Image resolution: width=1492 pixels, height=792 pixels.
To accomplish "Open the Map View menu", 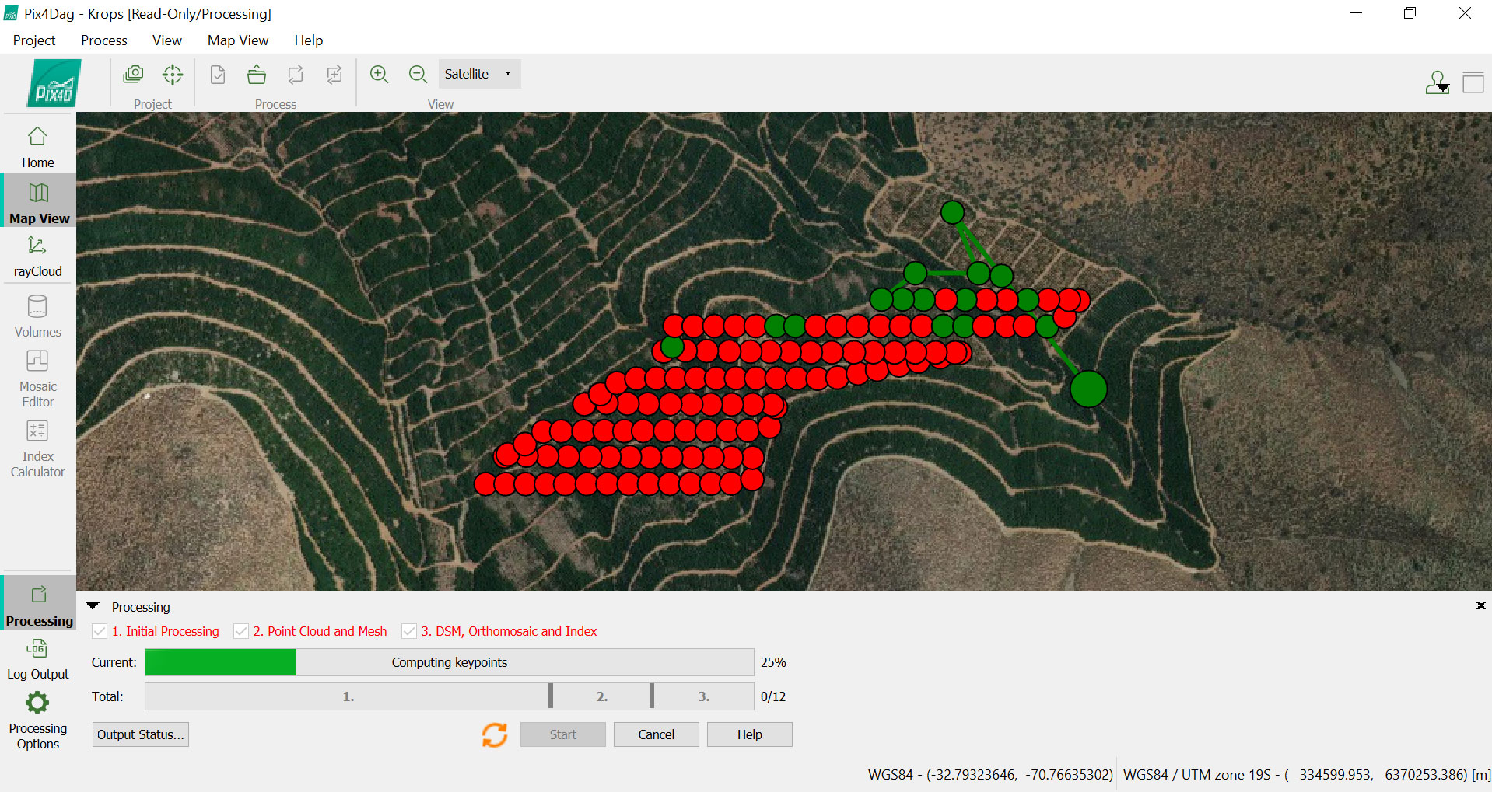I will (238, 40).
